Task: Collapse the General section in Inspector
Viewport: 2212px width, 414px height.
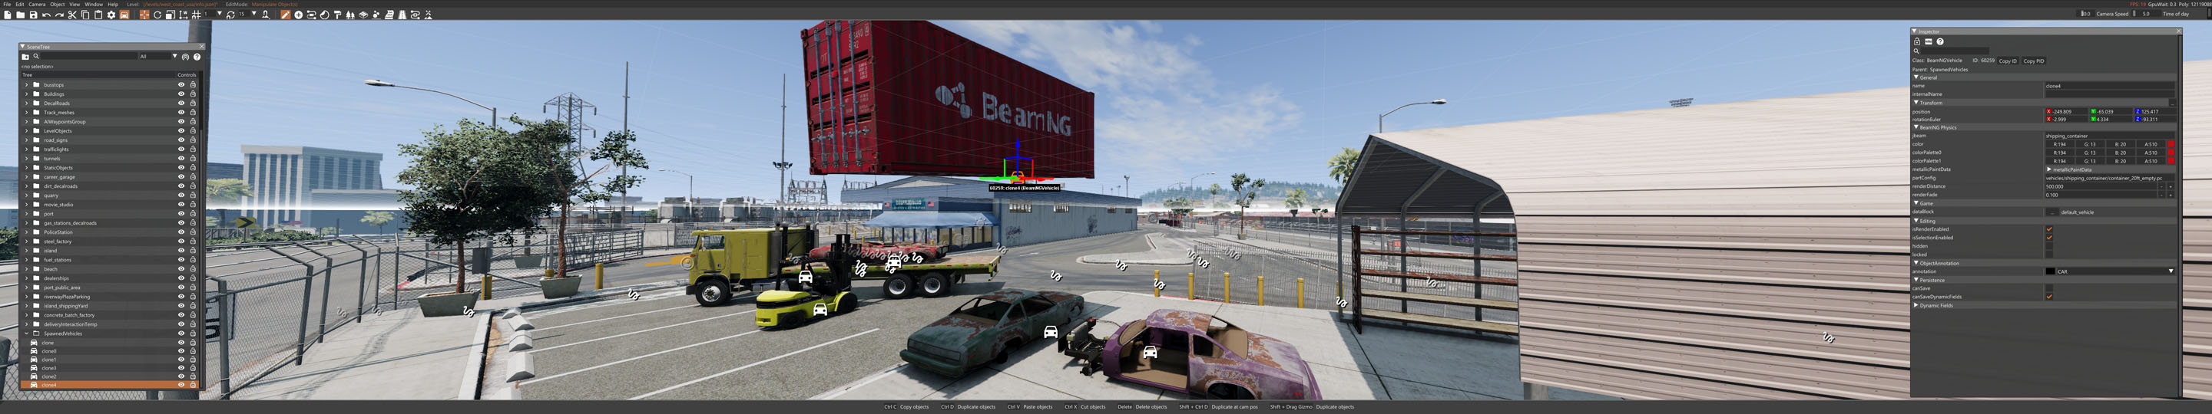Action: 1916,77
